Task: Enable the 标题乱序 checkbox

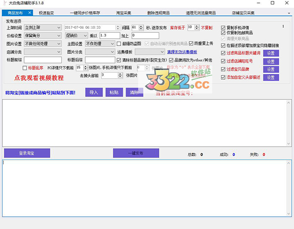Action: click(x=25, y=68)
